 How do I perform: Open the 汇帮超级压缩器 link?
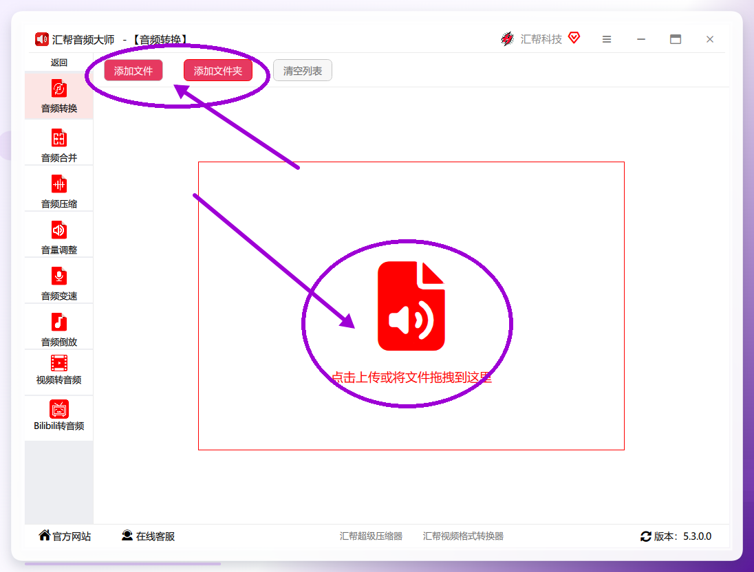click(x=371, y=536)
